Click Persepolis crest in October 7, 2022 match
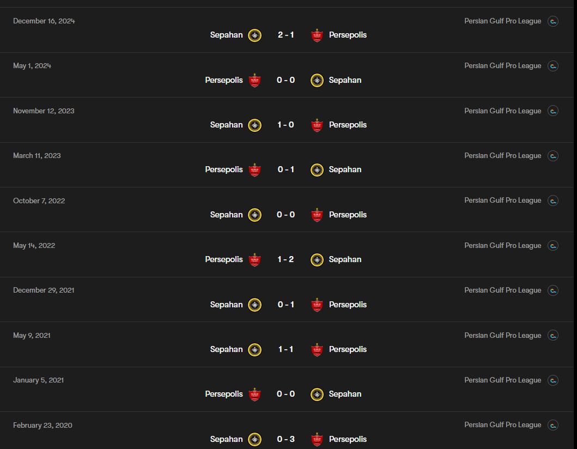This screenshot has width=577, height=449. (317, 215)
